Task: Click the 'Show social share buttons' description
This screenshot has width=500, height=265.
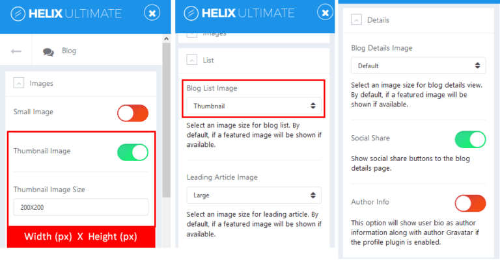Action: [410, 163]
